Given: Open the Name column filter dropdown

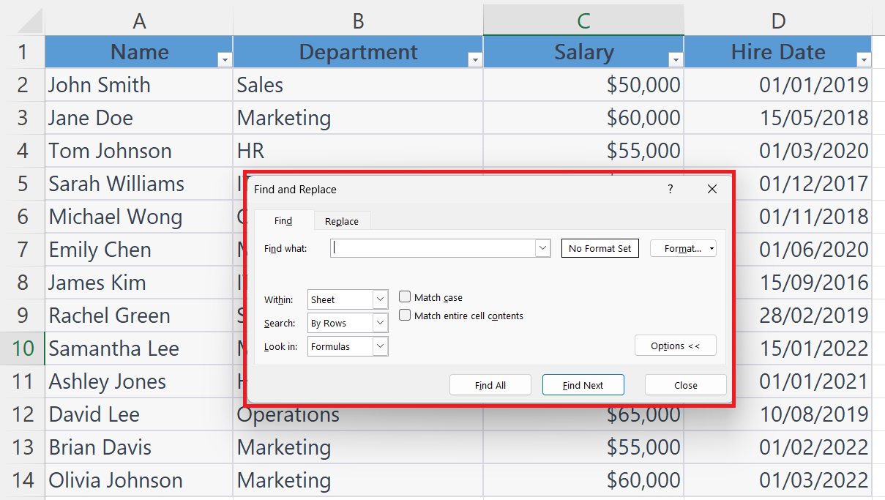Looking at the screenshot, I should (x=225, y=60).
